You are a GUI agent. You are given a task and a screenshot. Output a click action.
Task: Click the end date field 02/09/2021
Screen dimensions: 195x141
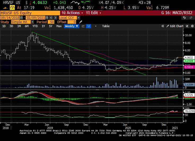(x=36, y=18)
